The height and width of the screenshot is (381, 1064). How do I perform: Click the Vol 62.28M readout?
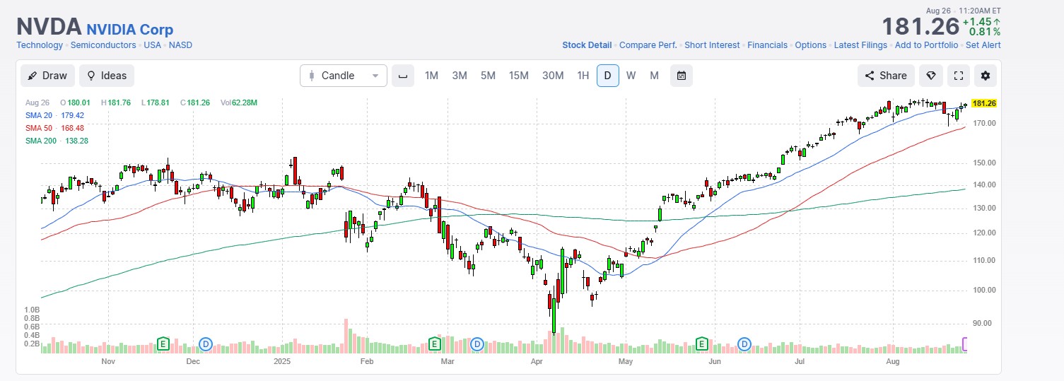(x=239, y=102)
